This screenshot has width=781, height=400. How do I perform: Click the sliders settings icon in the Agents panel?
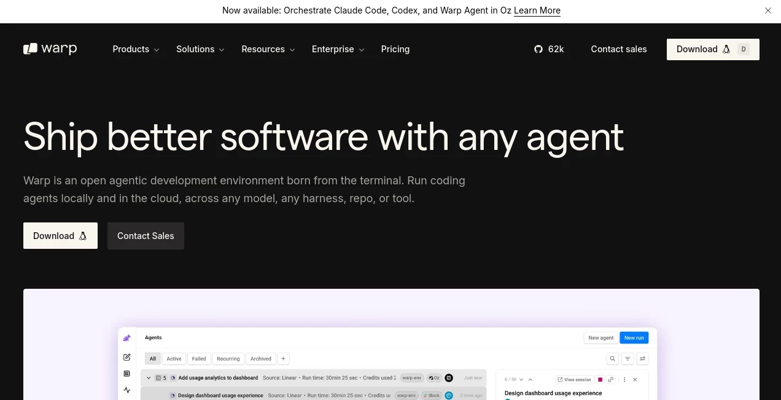coord(643,359)
